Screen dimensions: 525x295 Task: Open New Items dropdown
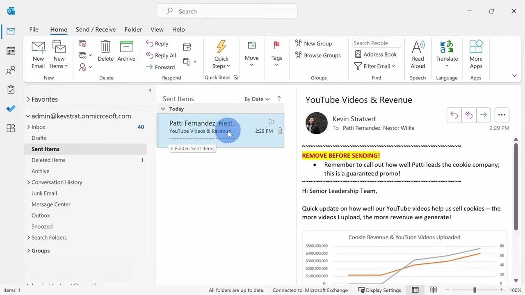click(59, 55)
